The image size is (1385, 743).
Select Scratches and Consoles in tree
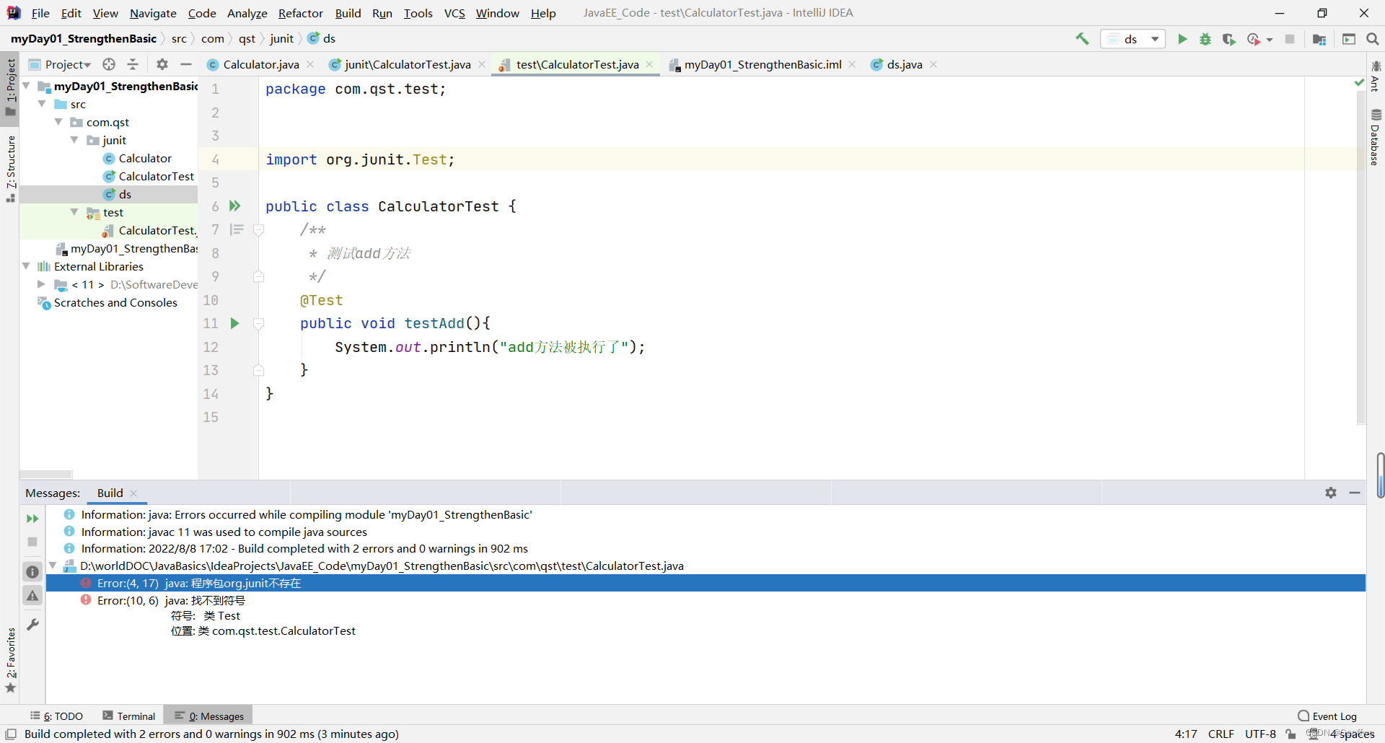pyautogui.click(x=115, y=302)
